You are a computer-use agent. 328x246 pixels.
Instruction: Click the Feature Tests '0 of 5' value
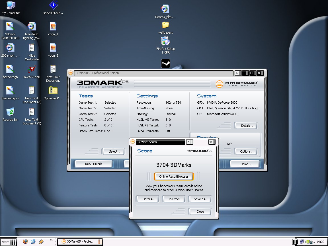click(x=108, y=125)
